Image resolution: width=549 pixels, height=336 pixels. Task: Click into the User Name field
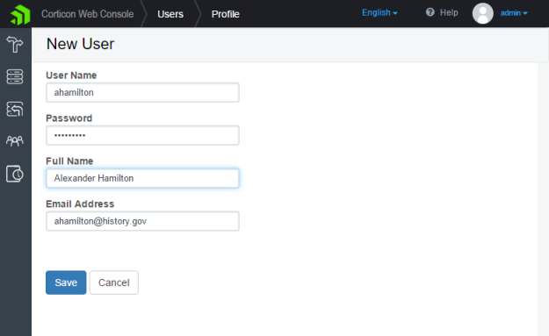[x=142, y=93]
